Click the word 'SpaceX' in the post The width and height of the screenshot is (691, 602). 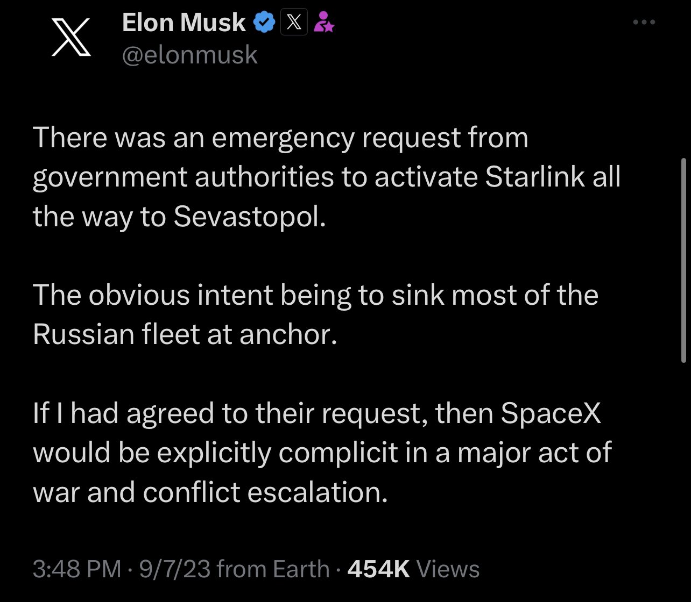point(551,413)
